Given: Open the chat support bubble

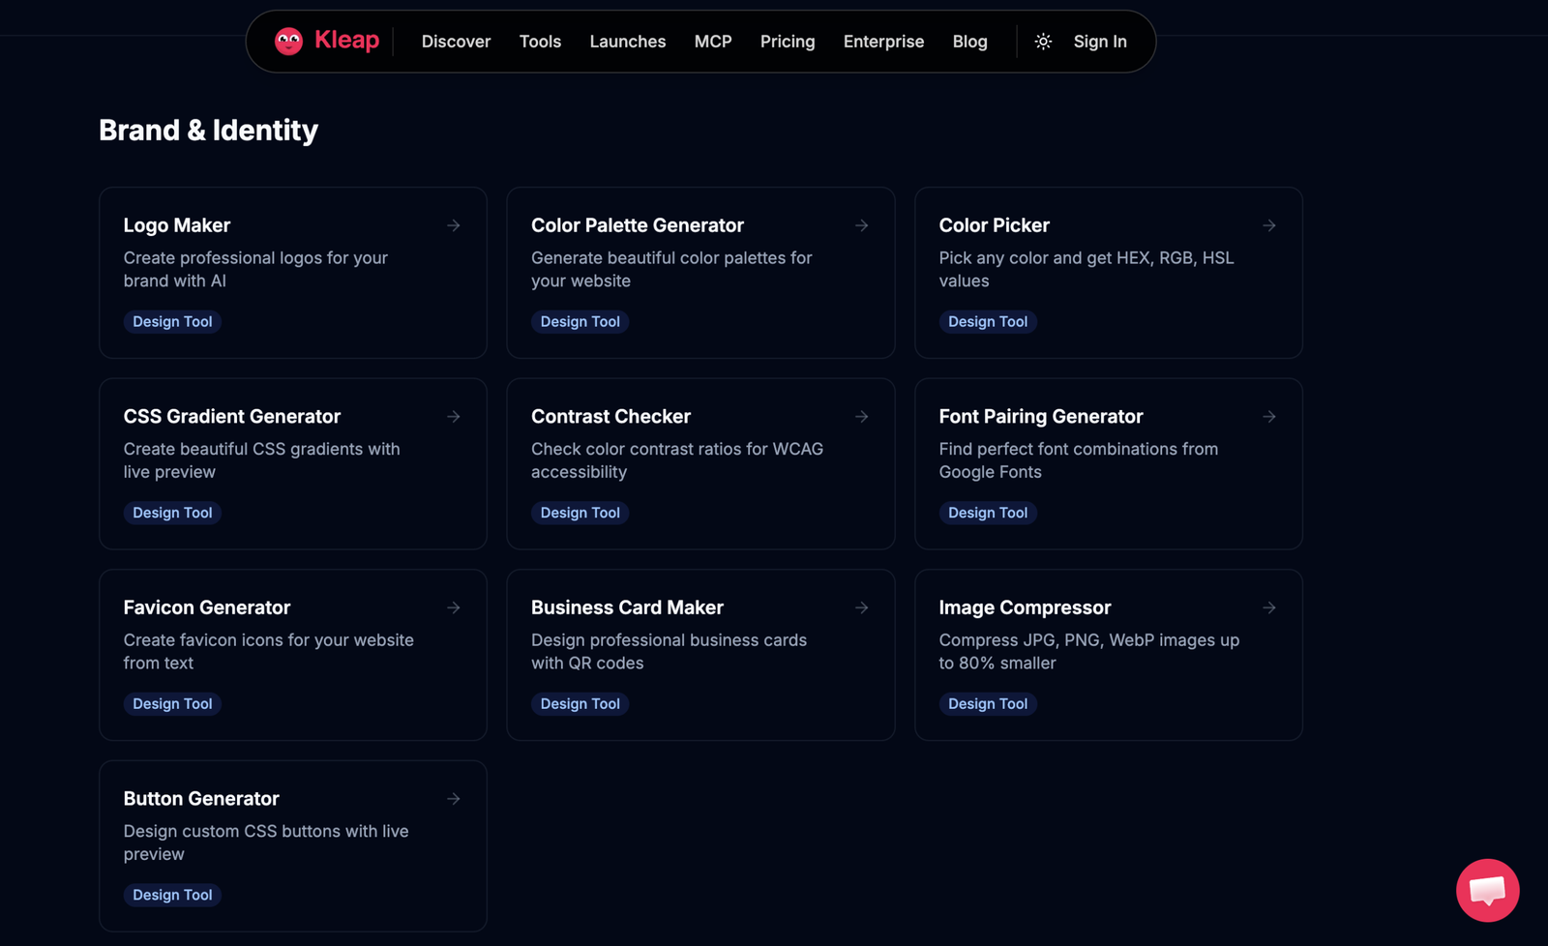Looking at the screenshot, I should pos(1487,890).
